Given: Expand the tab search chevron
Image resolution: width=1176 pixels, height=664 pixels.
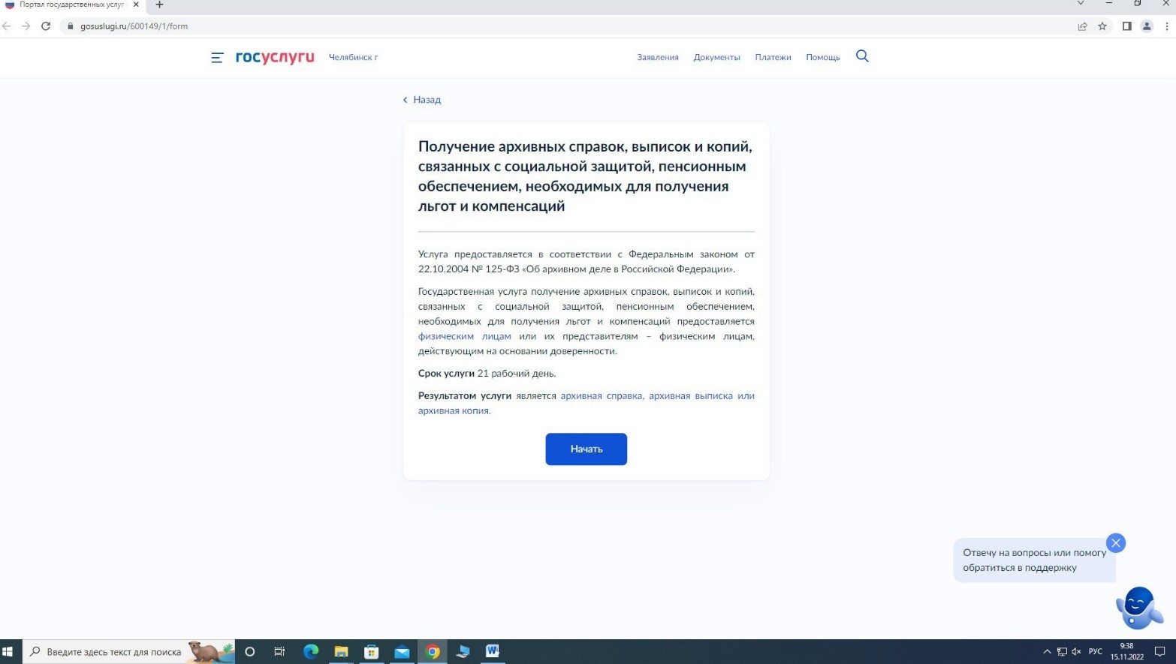Looking at the screenshot, I should pyautogui.click(x=1080, y=4).
